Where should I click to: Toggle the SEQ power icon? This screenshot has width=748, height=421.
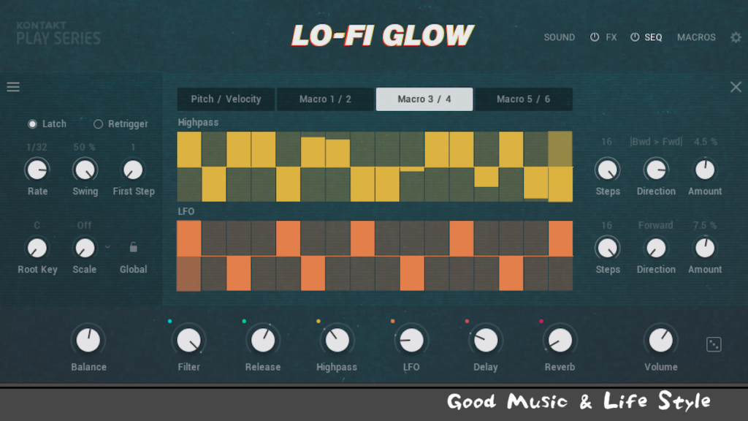coord(635,37)
